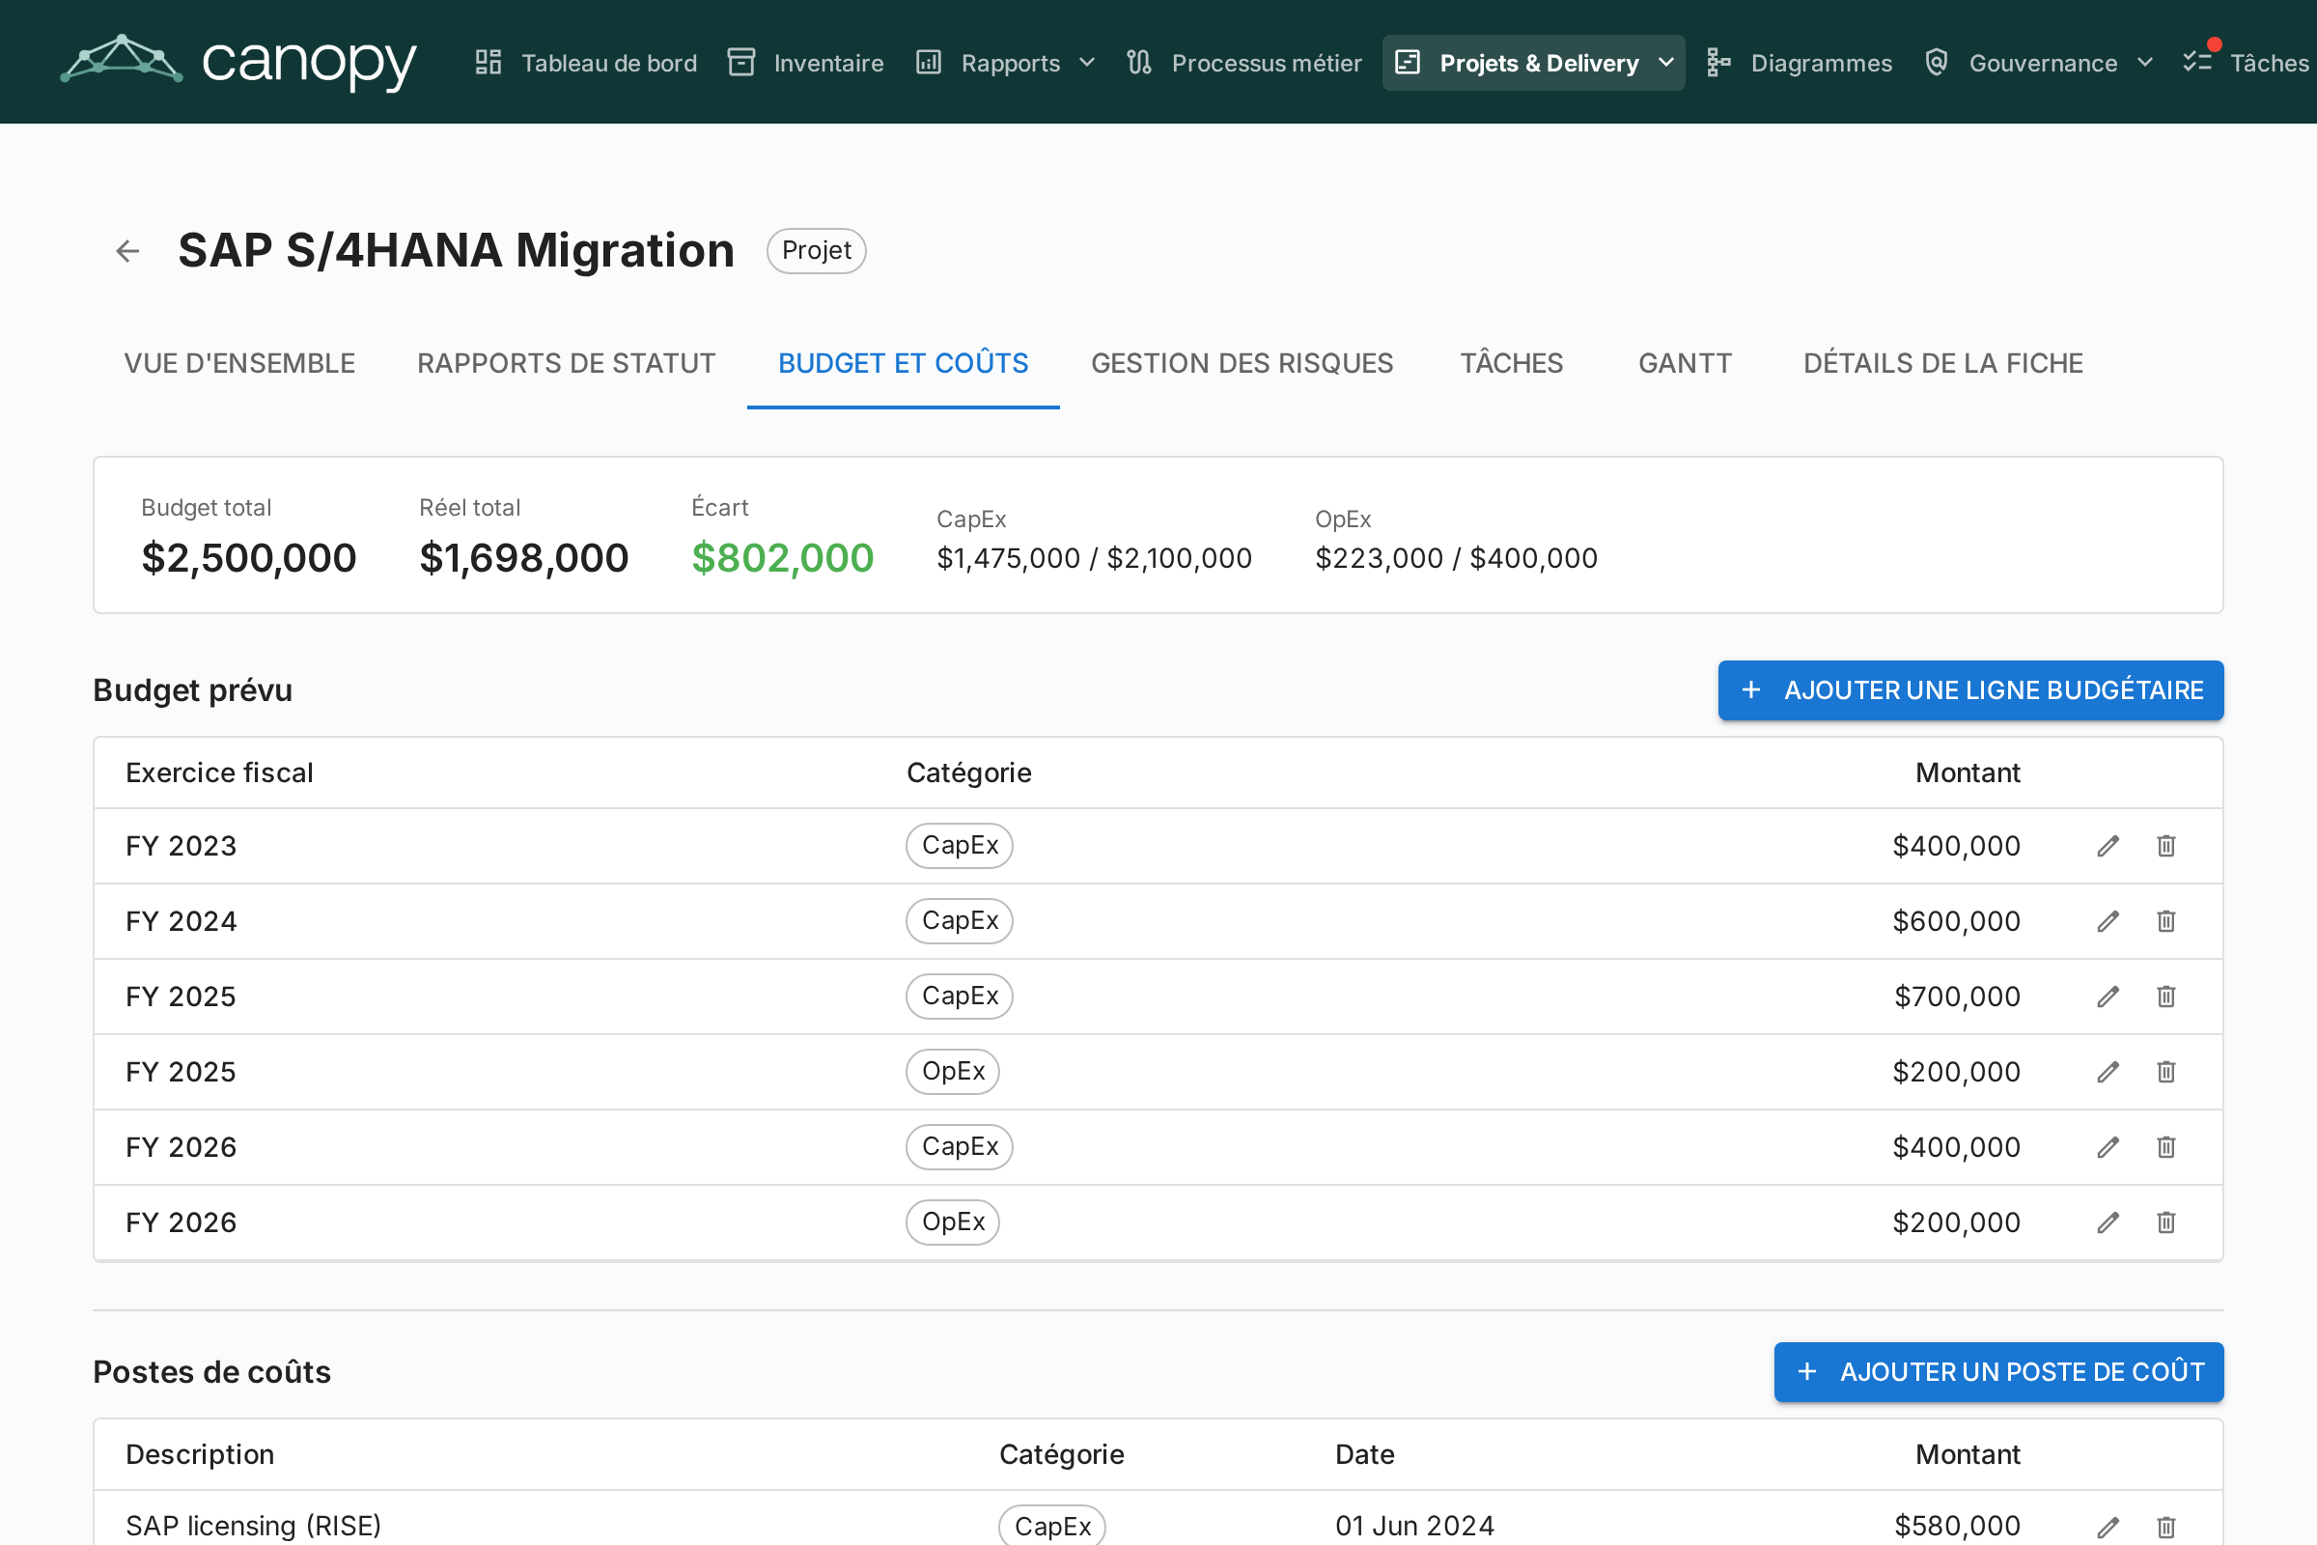Screen dimensions: 2317x1545
Task: Click the Réel total value $1,698,000
Action: point(524,559)
